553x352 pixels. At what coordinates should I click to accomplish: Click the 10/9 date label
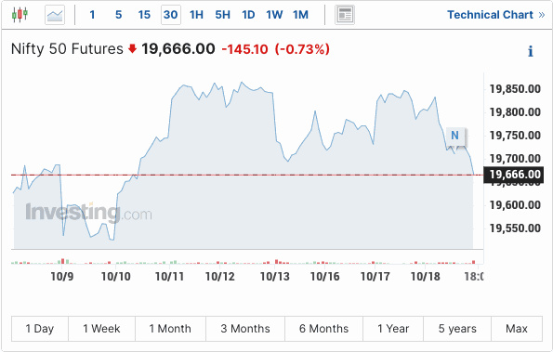pyautogui.click(x=62, y=276)
